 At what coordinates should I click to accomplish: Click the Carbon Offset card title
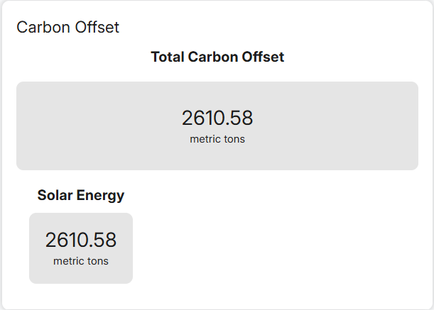click(67, 28)
